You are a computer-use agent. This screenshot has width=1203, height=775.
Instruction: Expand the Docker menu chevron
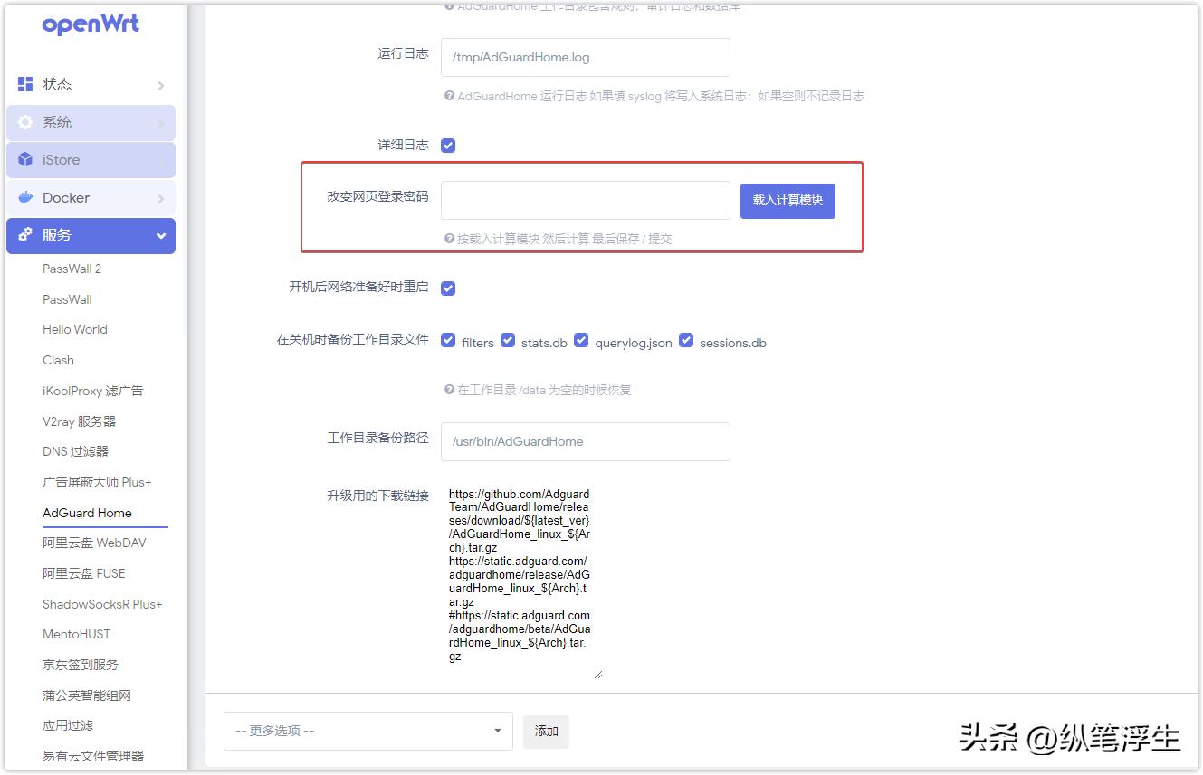[161, 197]
